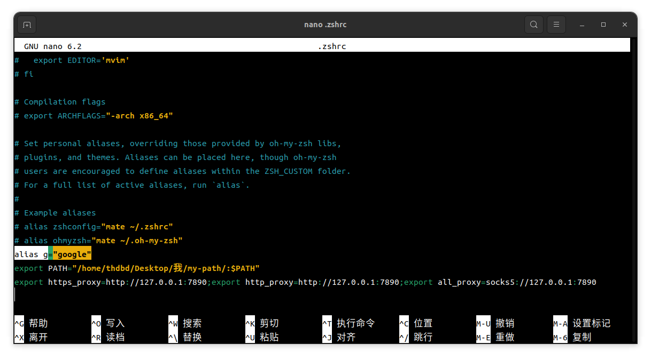Click the 'For a full list of active aliases' line

132,185
